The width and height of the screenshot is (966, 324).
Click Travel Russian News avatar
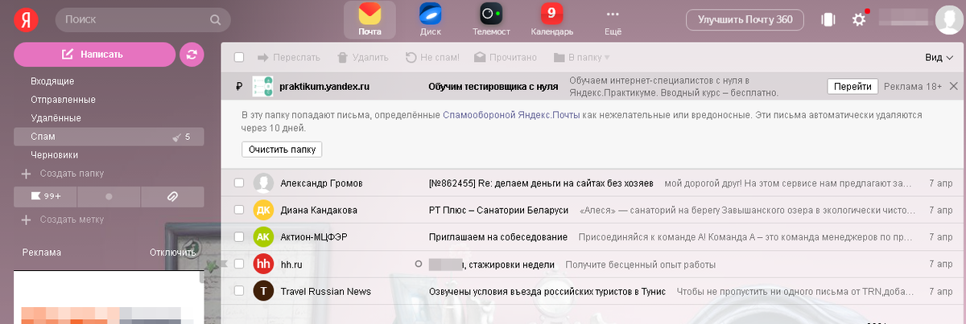[x=262, y=291]
